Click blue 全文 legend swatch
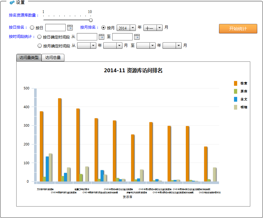This screenshot has height=218, width=263. (236, 99)
